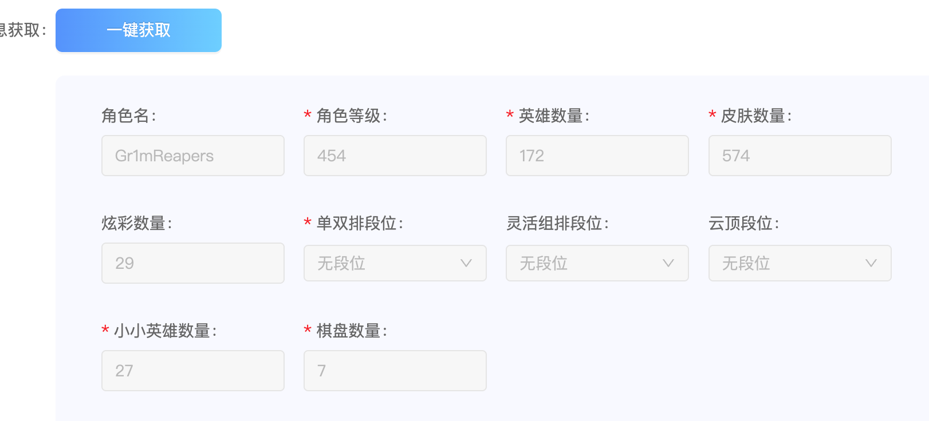Click the chevron arrow in 灵活组排段位 select
Screen dimensions: 929x421
[x=668, y=263]
